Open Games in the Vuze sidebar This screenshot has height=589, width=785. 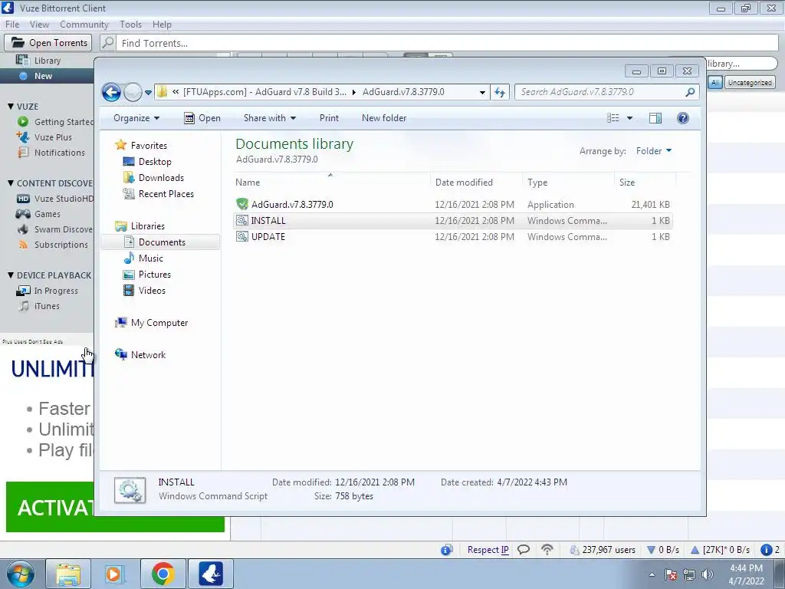click(x=47, y=215)
